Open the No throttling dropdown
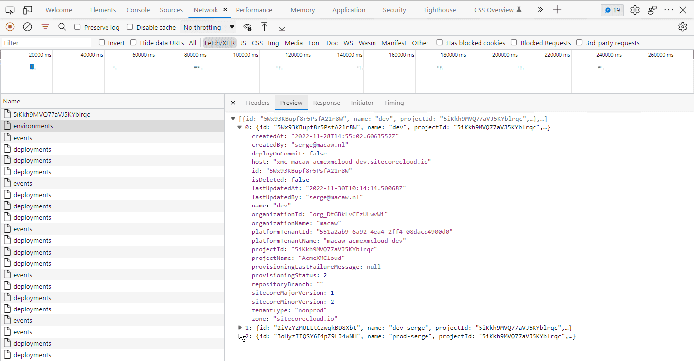Viewport: 694px width, 361px height. tap(209, 27)
